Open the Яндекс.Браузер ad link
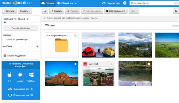 point(54,18)
